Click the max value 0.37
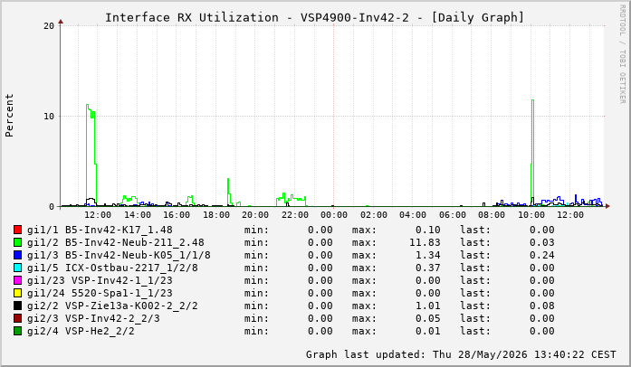631x367 pixels. click(x=428, y=268)
